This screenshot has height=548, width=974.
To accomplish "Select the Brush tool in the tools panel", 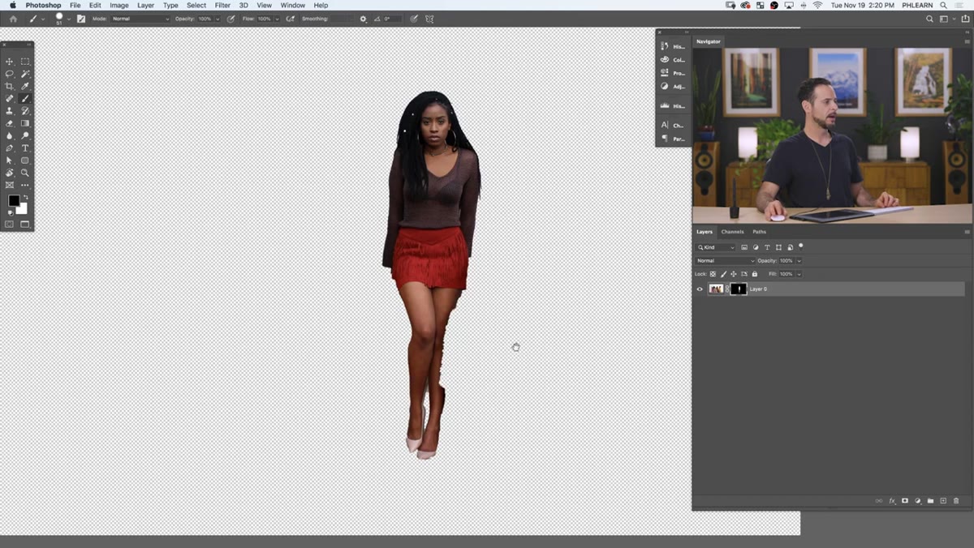I will 25,99.
